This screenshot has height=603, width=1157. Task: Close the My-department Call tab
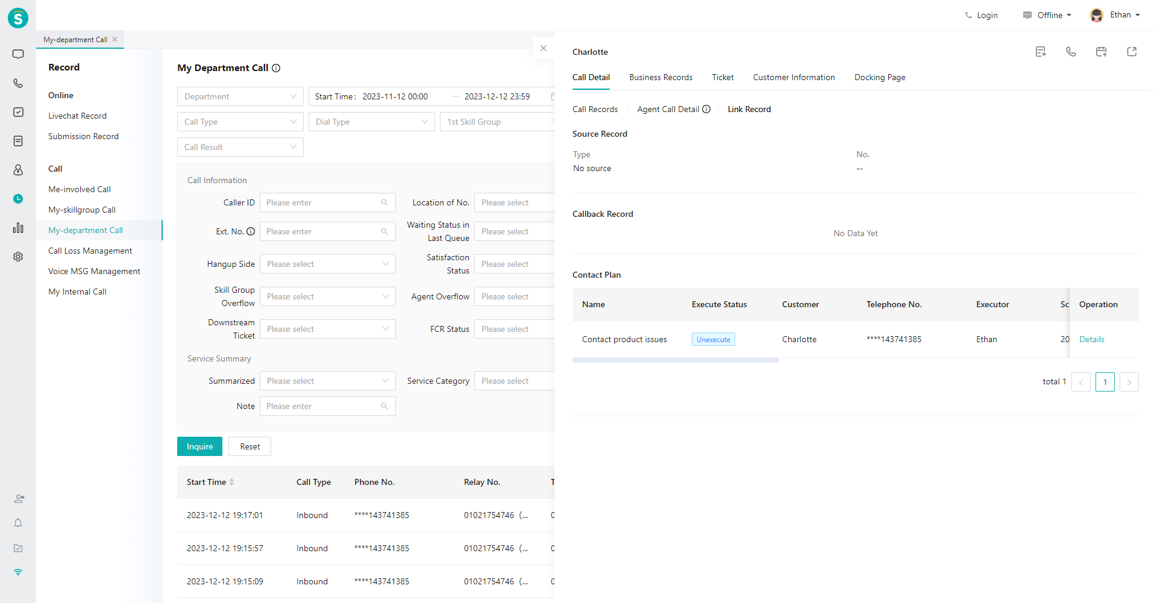[114, 39]
